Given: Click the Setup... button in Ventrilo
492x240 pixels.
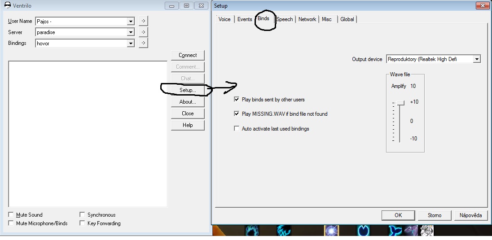Looking at the screenshot, I should point(188,90).
